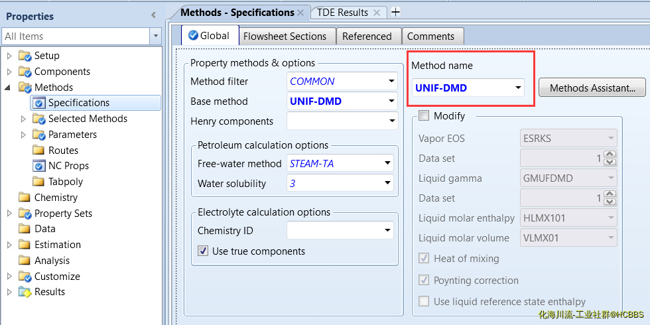The height and width of the screenshot is (325, 650).
Task: Expand the Selected Methods tree node
Action: click(24, 119)
